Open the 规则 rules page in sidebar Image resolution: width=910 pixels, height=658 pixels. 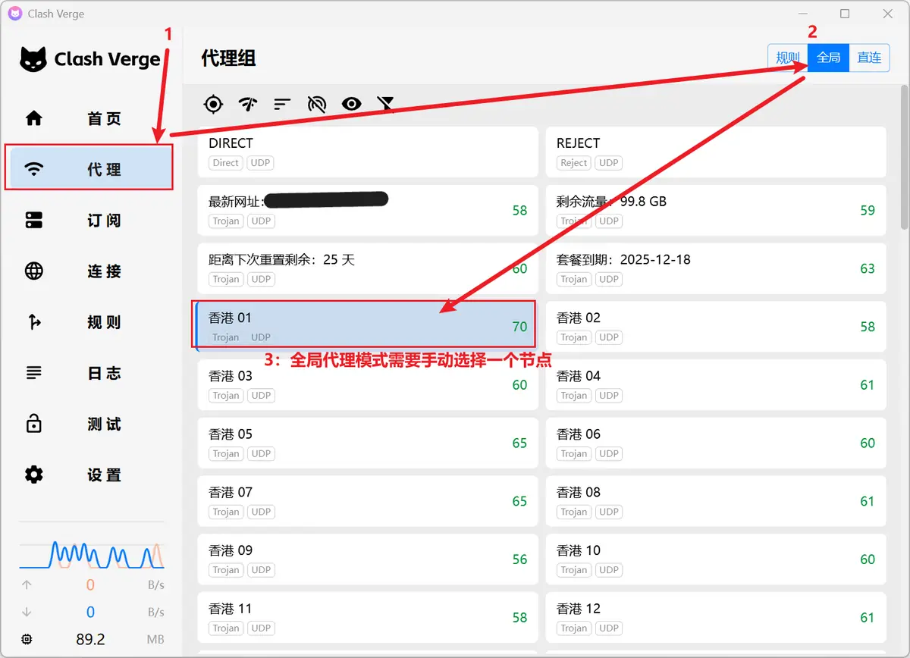pyautogui.click(x=104, y=322)
